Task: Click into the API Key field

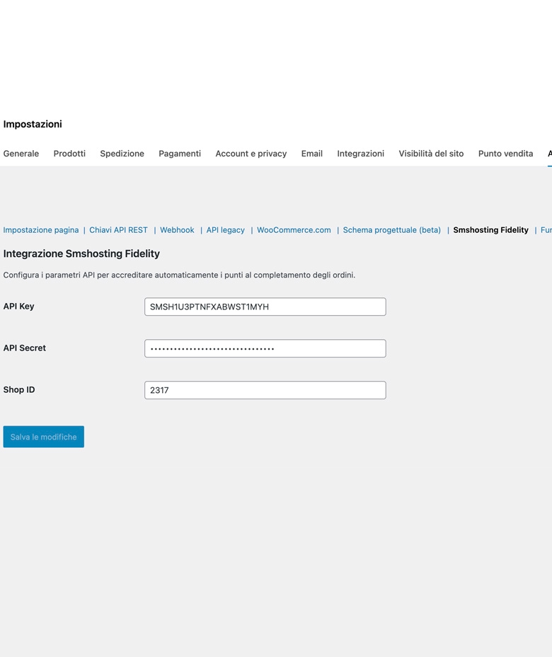Action: pos(265,307)
